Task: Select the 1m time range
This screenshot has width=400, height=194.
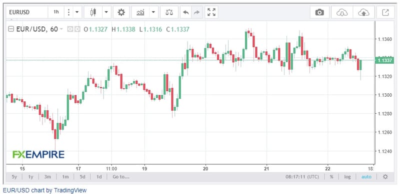Action: pos(65,177)
